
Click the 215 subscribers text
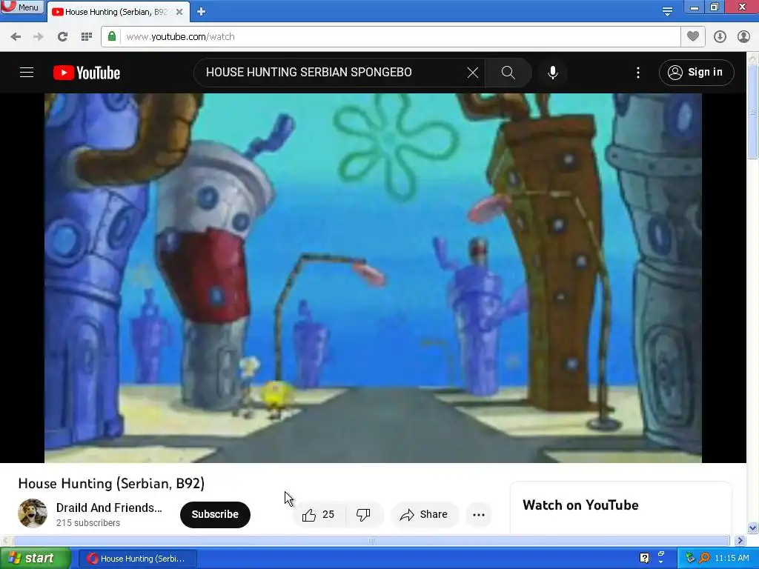coord(87,522)
